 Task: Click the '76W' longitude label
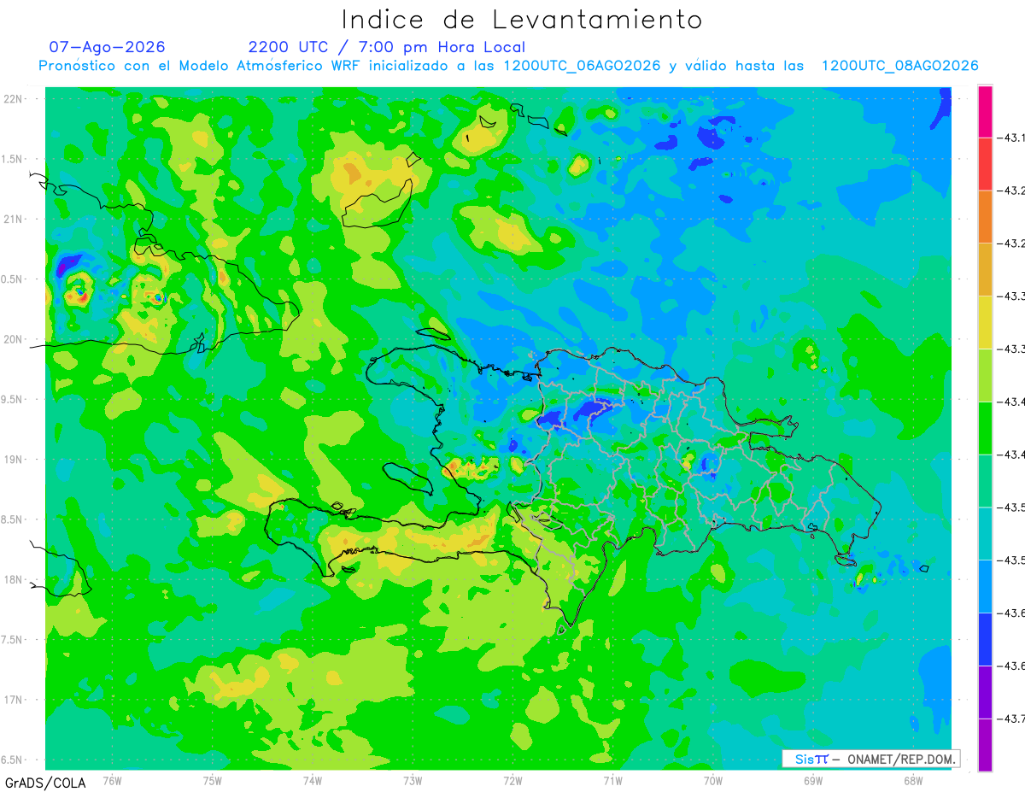(x=112, y=780)
